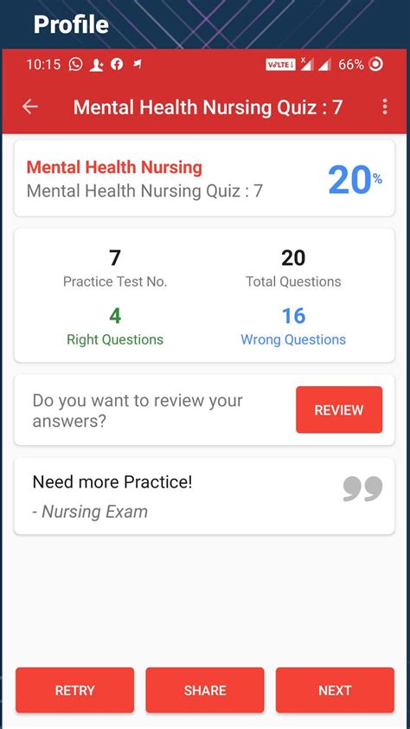Tap the VoLTE indicator icon
The height and width of the screenshot is (729, 410).
point(280,65)
